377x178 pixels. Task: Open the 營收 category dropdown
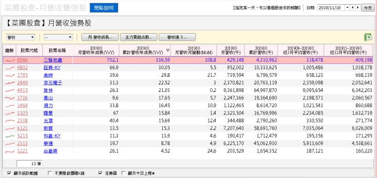[x=21, y=37]
